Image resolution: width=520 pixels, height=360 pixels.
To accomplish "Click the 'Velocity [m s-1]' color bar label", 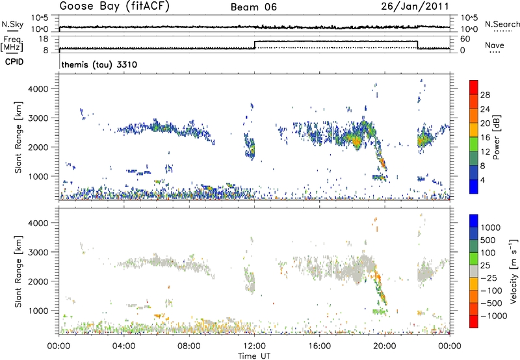I will pos(513,271).
